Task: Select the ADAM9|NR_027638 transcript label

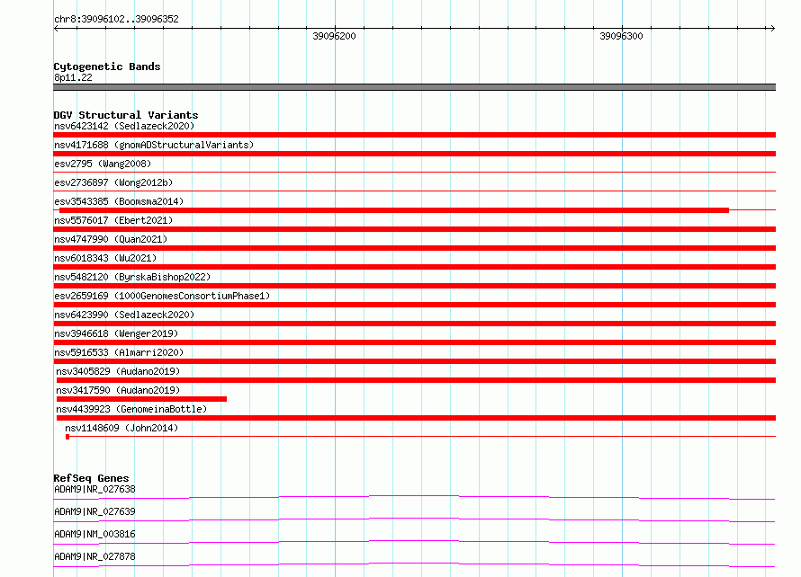Action: point(95,489)
